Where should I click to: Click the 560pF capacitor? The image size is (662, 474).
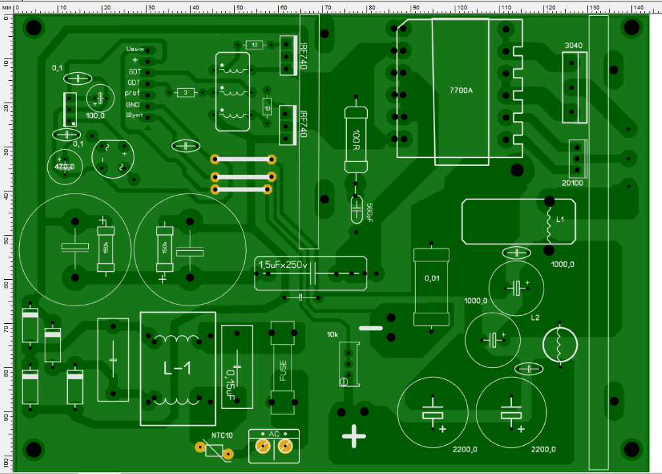point(356,210)
